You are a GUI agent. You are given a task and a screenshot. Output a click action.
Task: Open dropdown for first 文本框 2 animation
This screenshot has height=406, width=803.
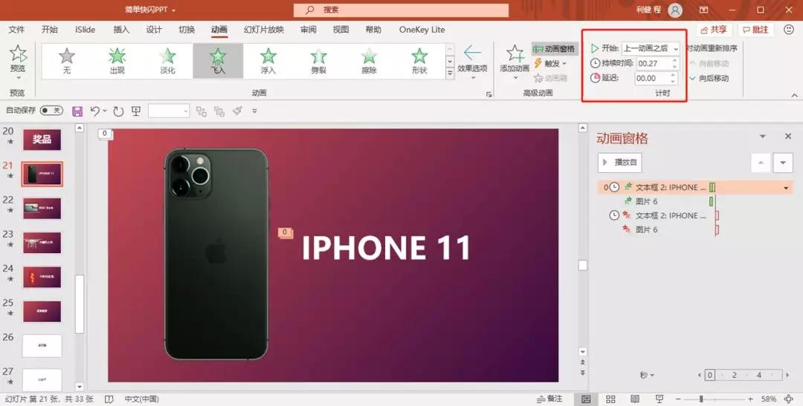click(786, 188)
